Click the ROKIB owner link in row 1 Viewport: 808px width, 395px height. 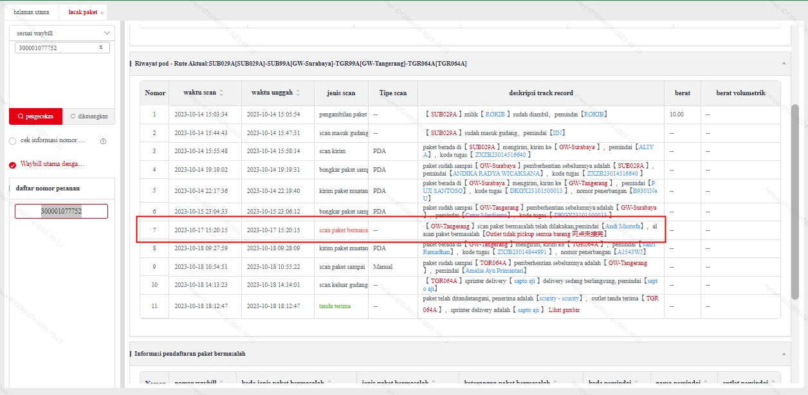tap(495, 115)
